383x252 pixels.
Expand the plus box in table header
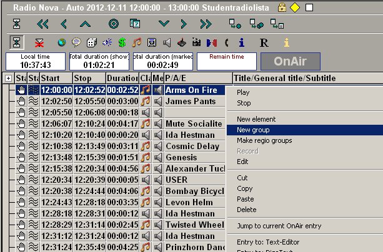pos(8,79)
